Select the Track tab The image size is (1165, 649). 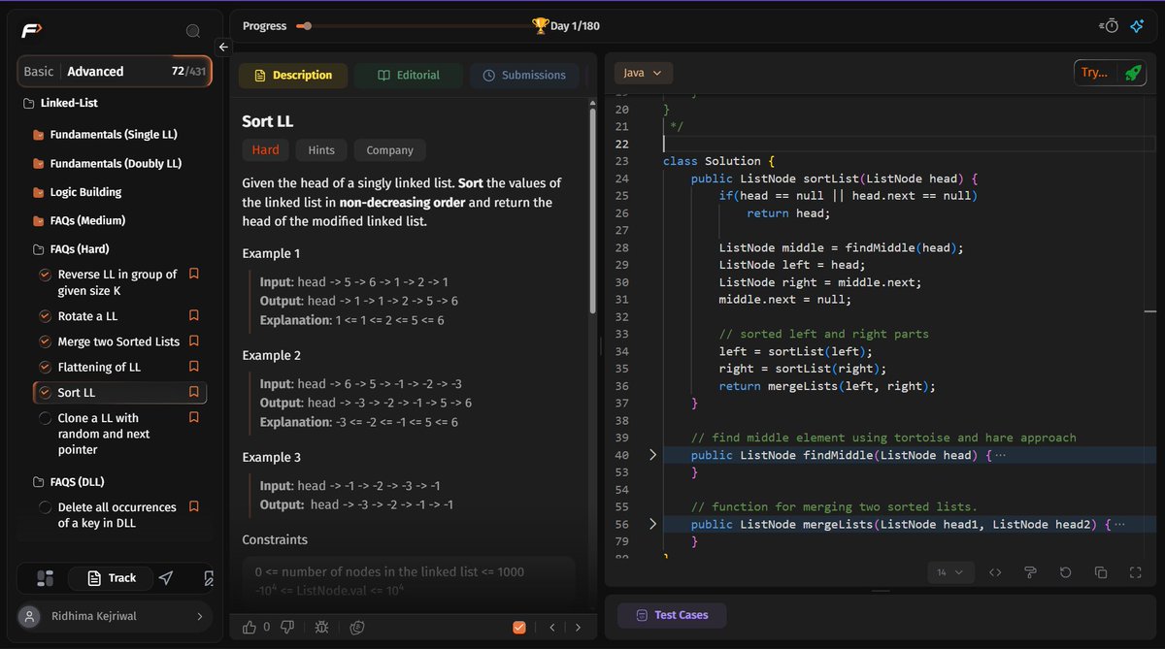[112, 578]
